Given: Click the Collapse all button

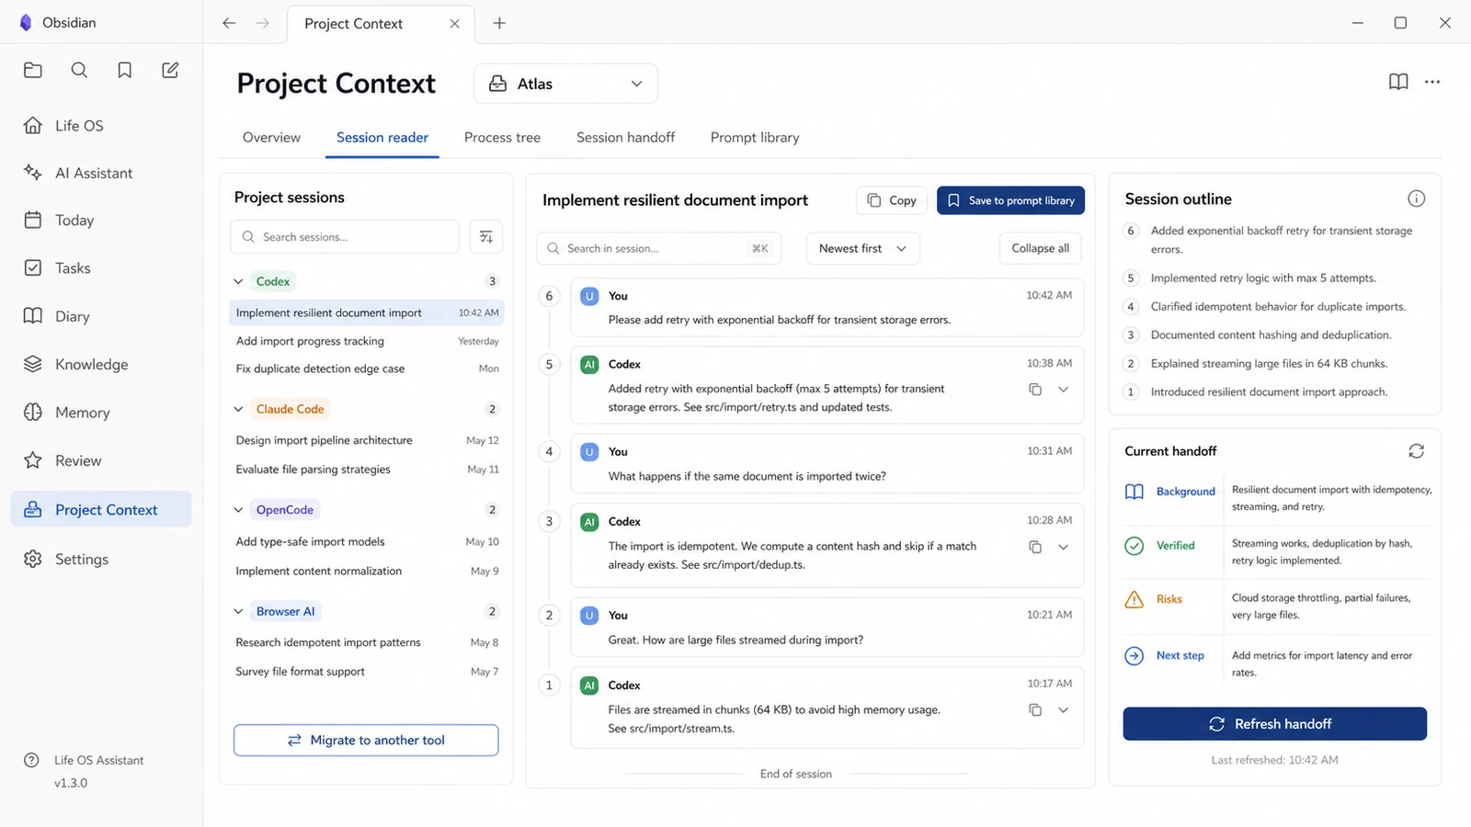Looking at the screenshot, I should [1040, 248].
